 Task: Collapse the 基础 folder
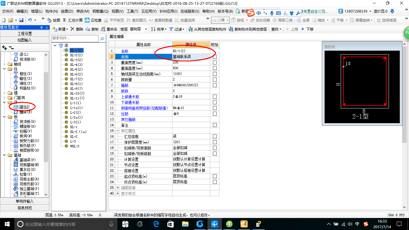tap(4, 155)
